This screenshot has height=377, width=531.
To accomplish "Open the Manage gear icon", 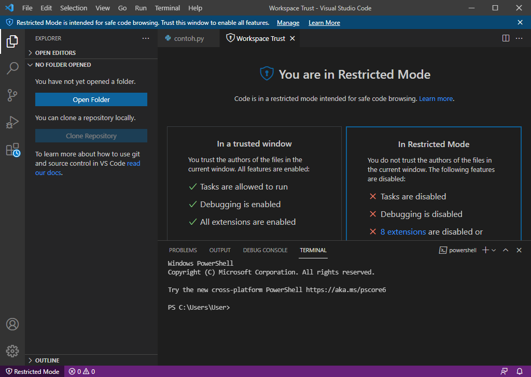I will 12,351.
